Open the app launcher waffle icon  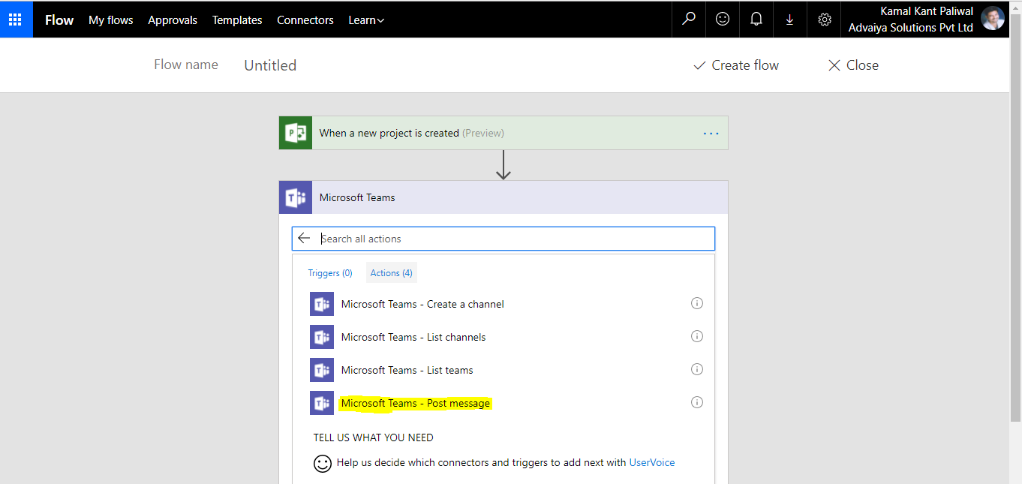pos(16,20)
